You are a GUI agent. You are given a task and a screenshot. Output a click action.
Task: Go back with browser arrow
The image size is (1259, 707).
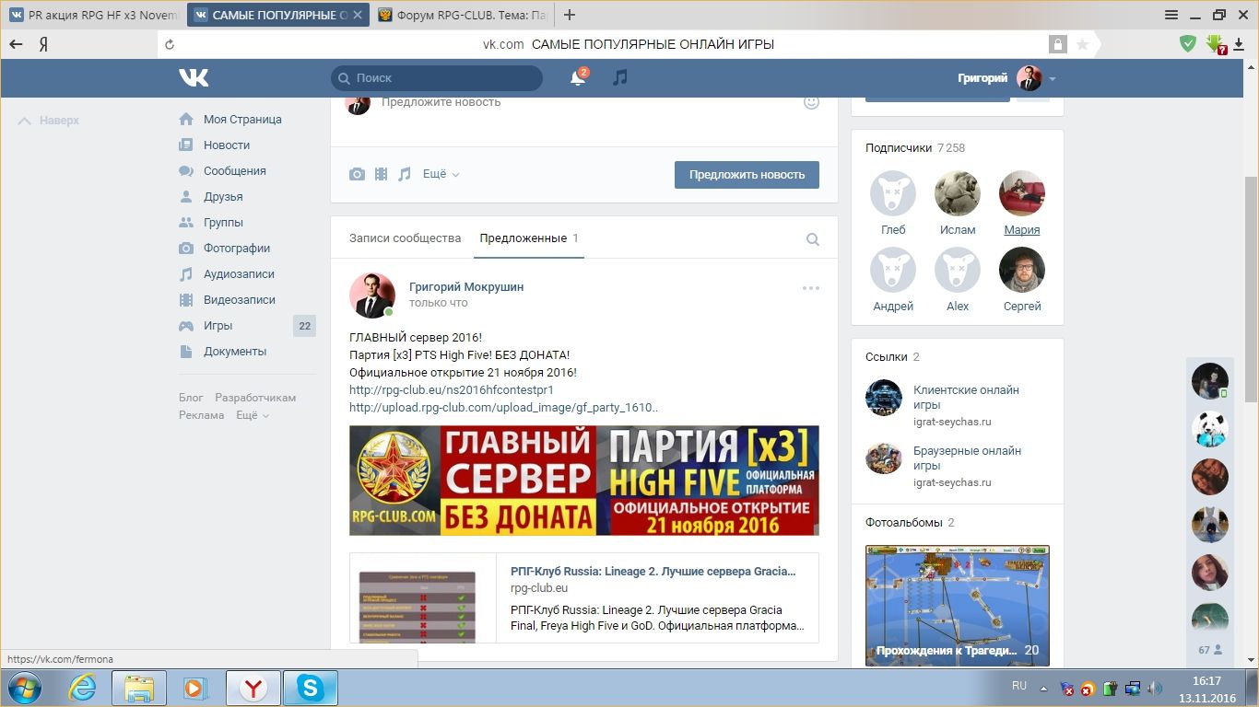tap(16, 44)
